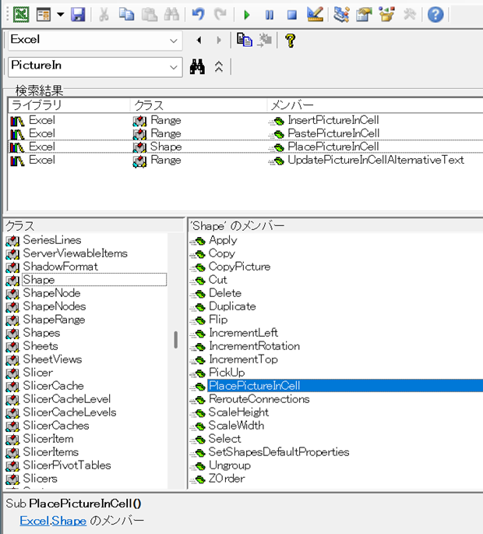The width and height of the screenshot is (483, 534).
Task: Select RerouteConnections member
Action: (259, 399)
